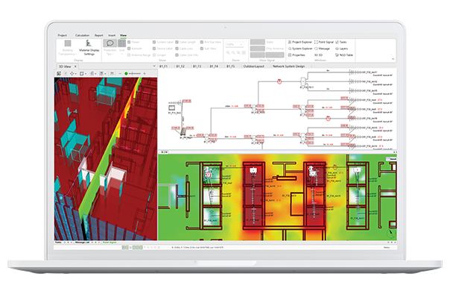Image resolution: width=450 pixels, height=294 pixels.
Task: Enable the Antenna Range checkbox
Action: (x=129, y=55)
